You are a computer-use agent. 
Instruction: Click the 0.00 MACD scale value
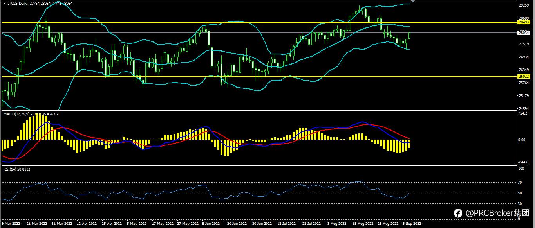click(x=522, y=140)
